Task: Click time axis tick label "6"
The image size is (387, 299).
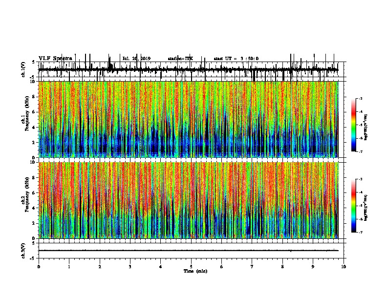Action: 221,266
